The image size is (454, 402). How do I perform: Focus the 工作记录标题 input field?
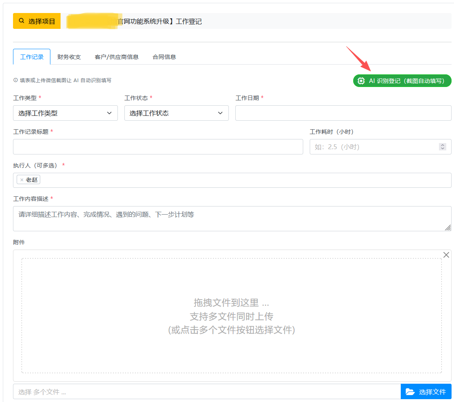pyautogui.click(x=158, y=147)
